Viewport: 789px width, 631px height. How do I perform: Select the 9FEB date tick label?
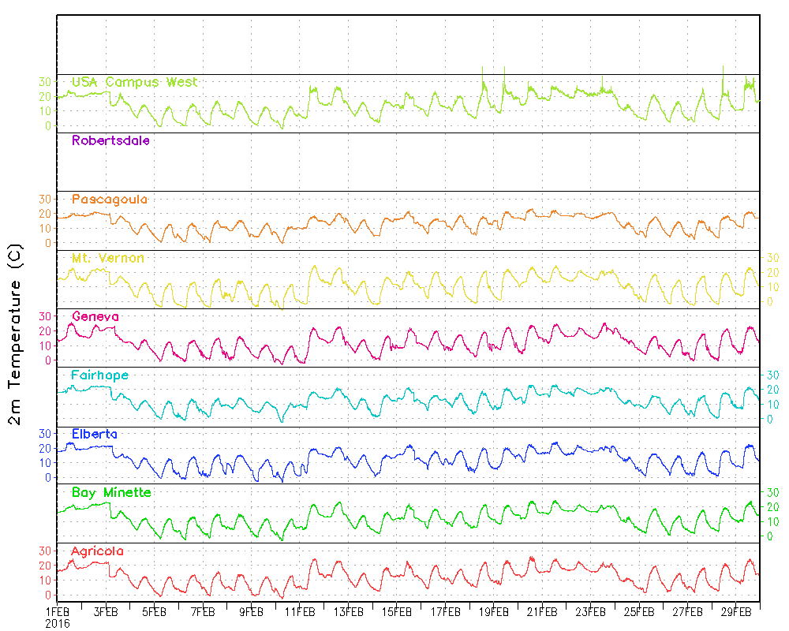(x=251, y=611)
